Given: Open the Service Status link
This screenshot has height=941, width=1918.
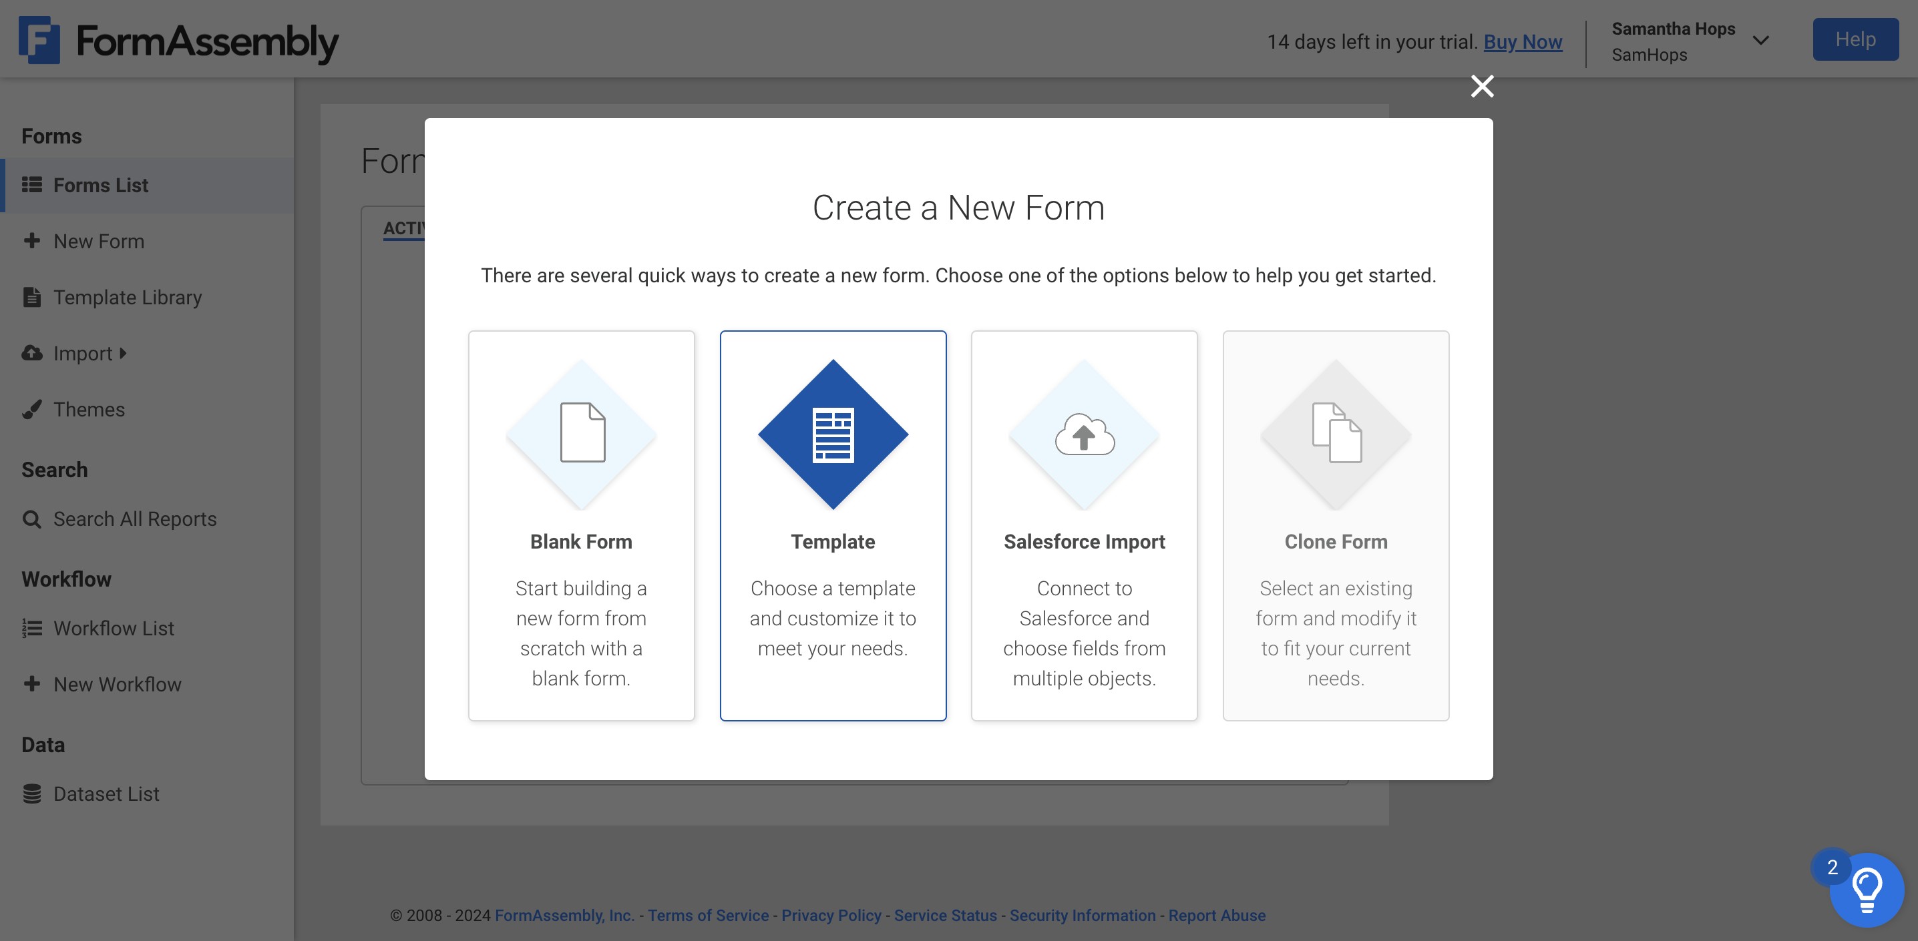Looking at the screenshot, I should tap(945, 916).
